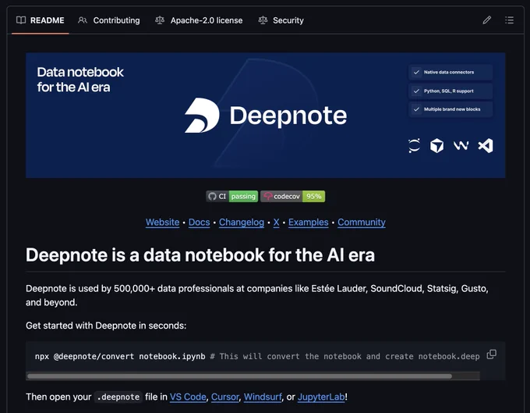Follow the Cursor link

(224, 397)
